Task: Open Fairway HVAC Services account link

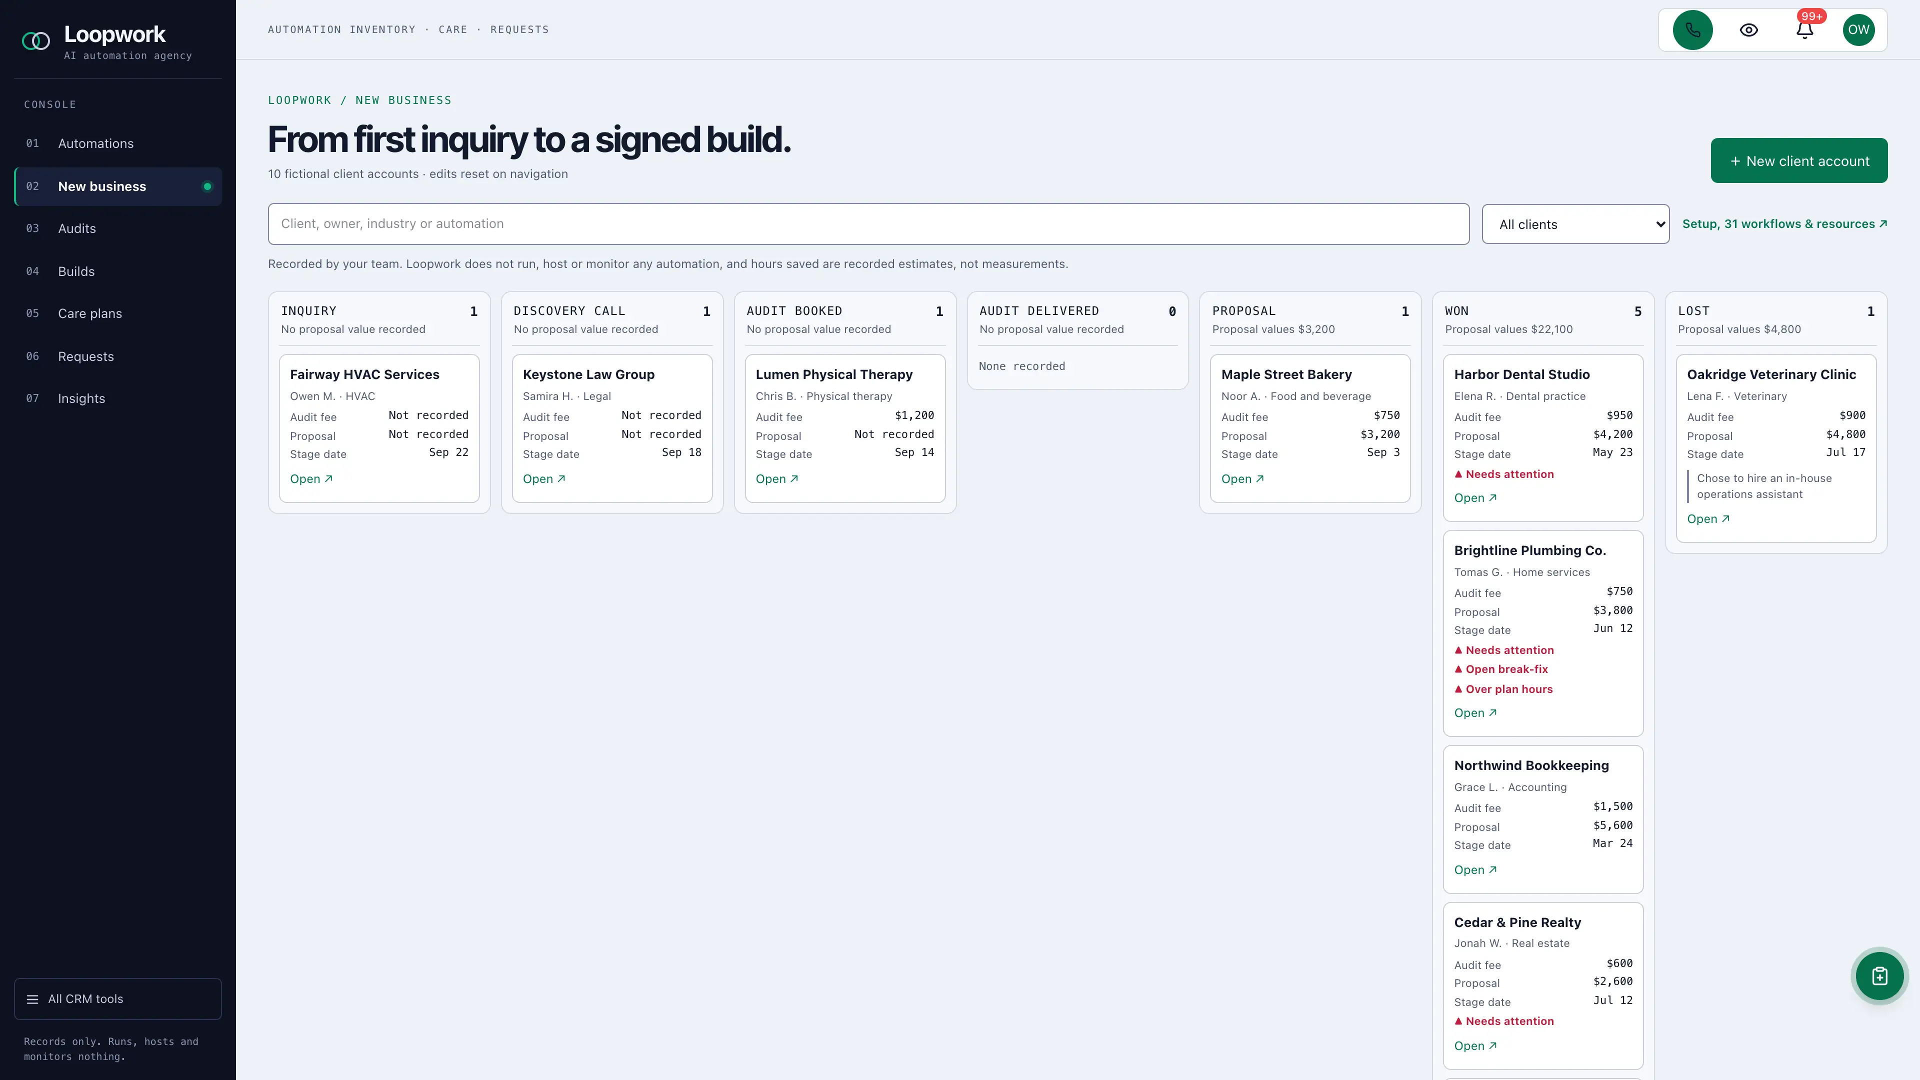Action: click(x=311, y=479)
